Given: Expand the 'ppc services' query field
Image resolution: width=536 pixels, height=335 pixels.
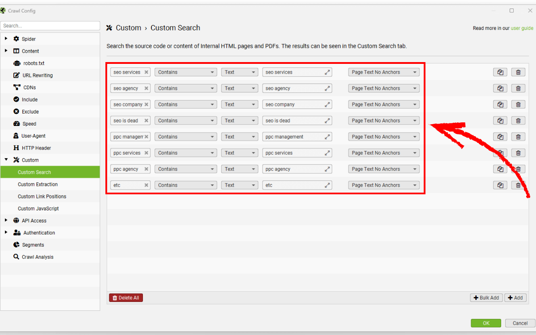Looking at the screenshot, I should pos(327,153).
